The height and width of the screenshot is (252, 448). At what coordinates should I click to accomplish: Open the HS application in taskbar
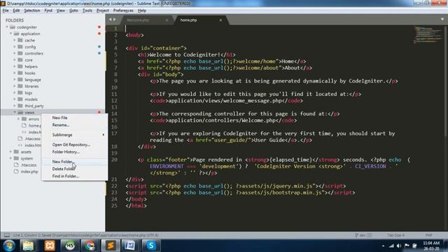pyautogui.click(x=70, y=246)
